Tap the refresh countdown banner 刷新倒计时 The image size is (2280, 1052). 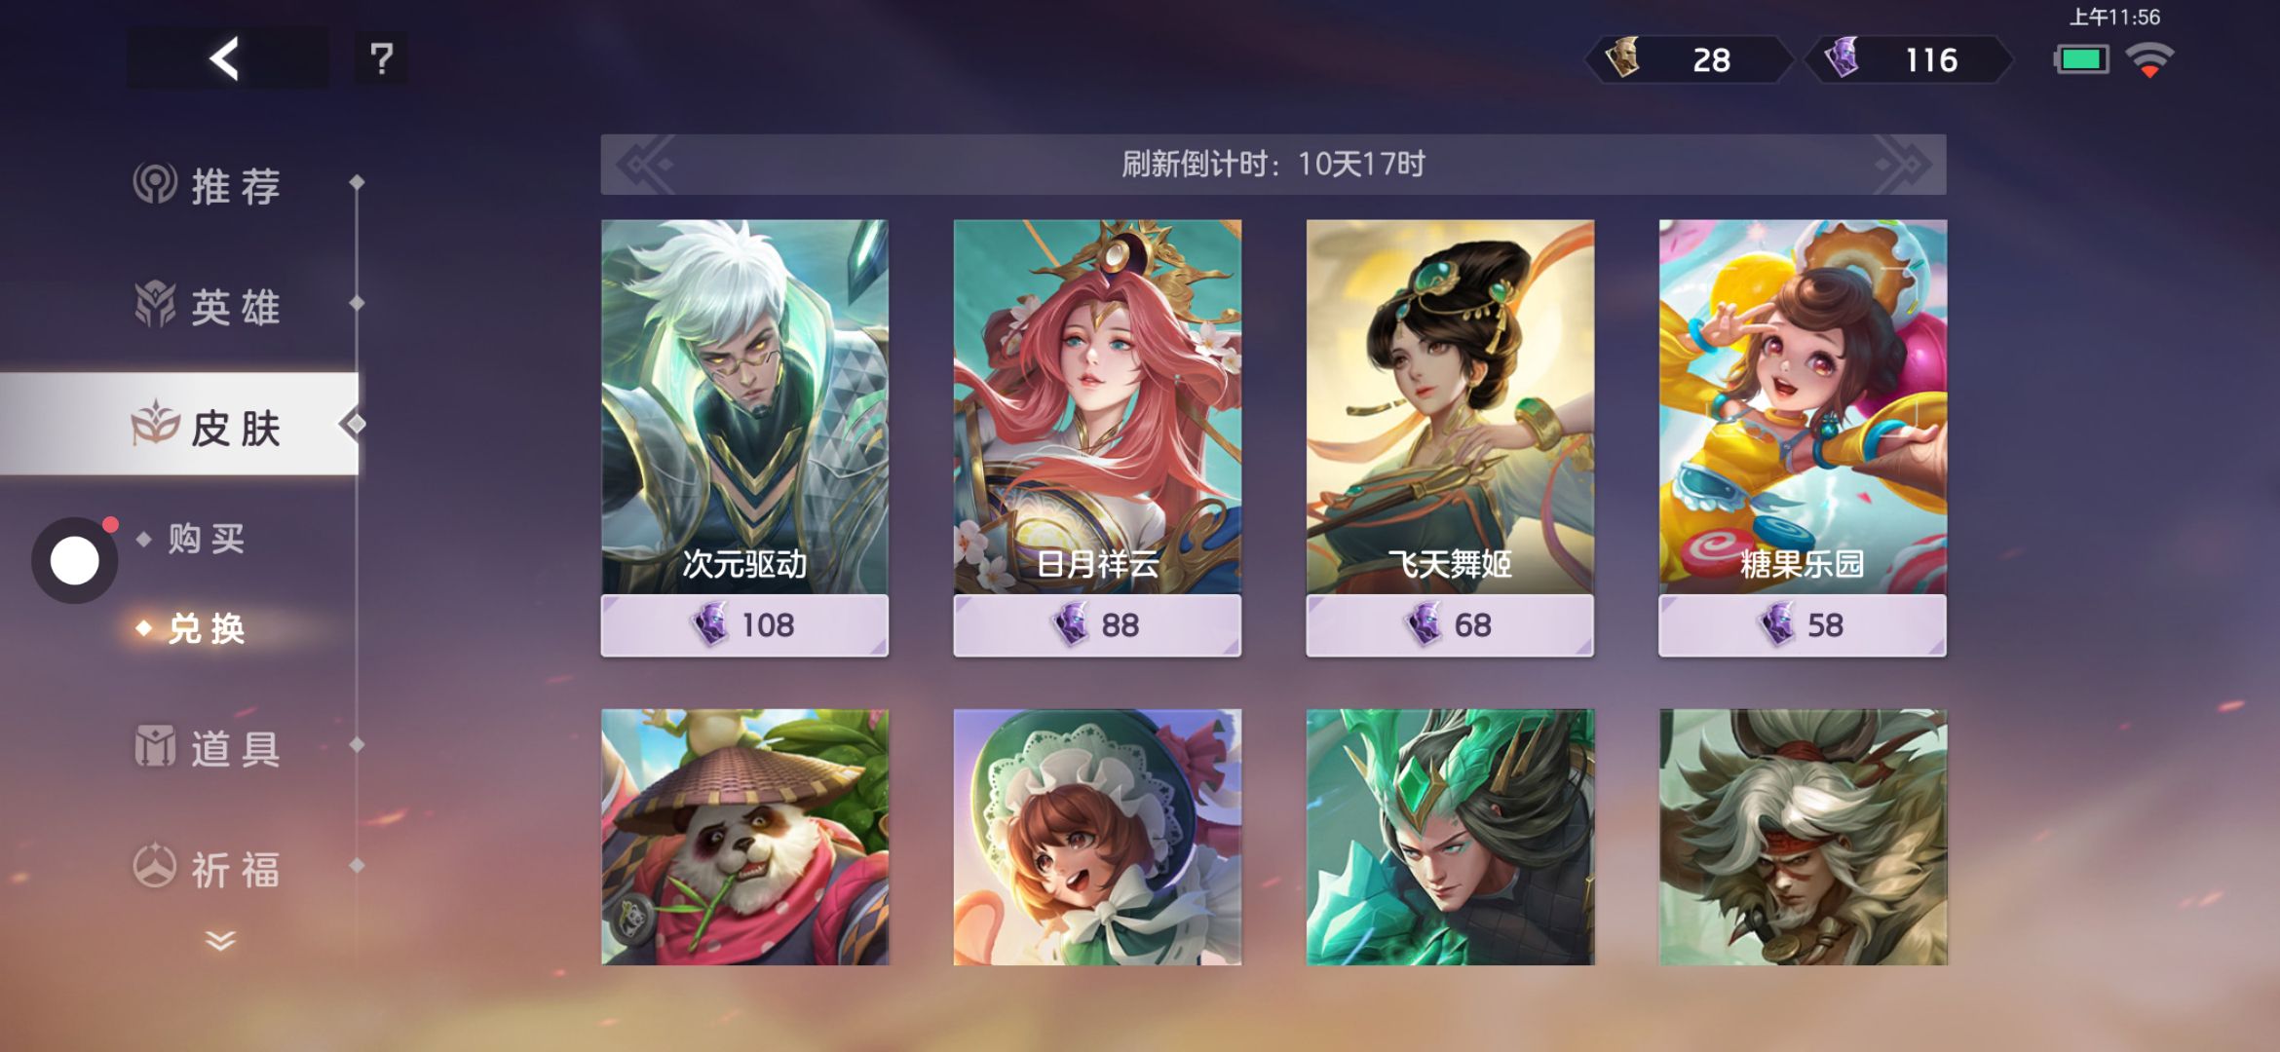coord(1273,165)
